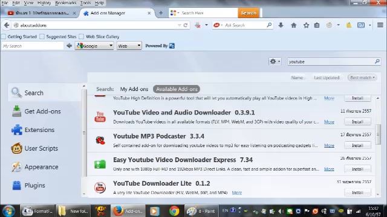Install Easy Youtube Video Downloader Express
387x217 pixels.
357,169
